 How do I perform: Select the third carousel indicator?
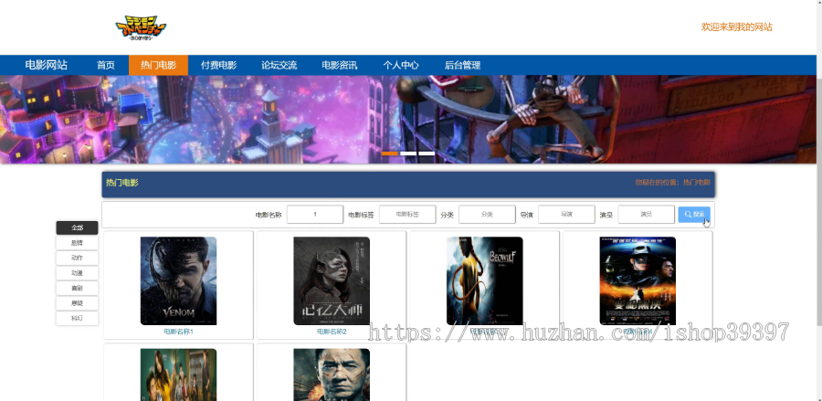click(427, 153)
